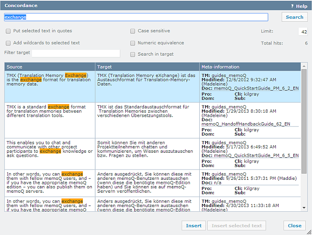Click the Limit value field
The width and height of the screenshot is (312, 235).
pyautogui.click(x=303, y=32)
